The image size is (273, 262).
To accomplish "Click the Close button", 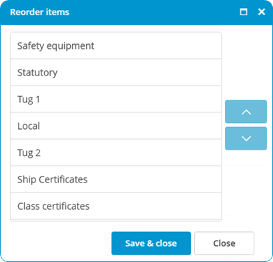I will (224, 243).
